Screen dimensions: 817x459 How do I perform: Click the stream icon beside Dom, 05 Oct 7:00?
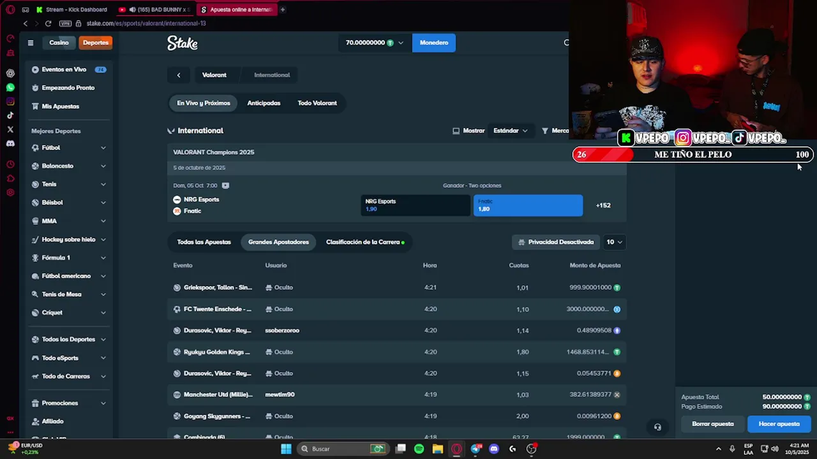point(225,186)
